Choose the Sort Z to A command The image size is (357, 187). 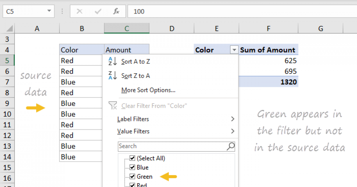[x=135, y=76]
